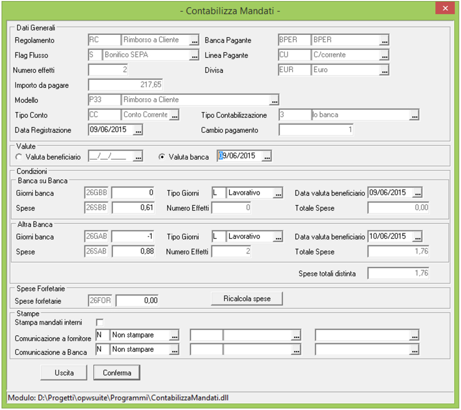Image resolution: width=461 pixels, height=410 pixels.
Task: Enable Stampa mandati interni checkbox
Action: click(100, 322)
